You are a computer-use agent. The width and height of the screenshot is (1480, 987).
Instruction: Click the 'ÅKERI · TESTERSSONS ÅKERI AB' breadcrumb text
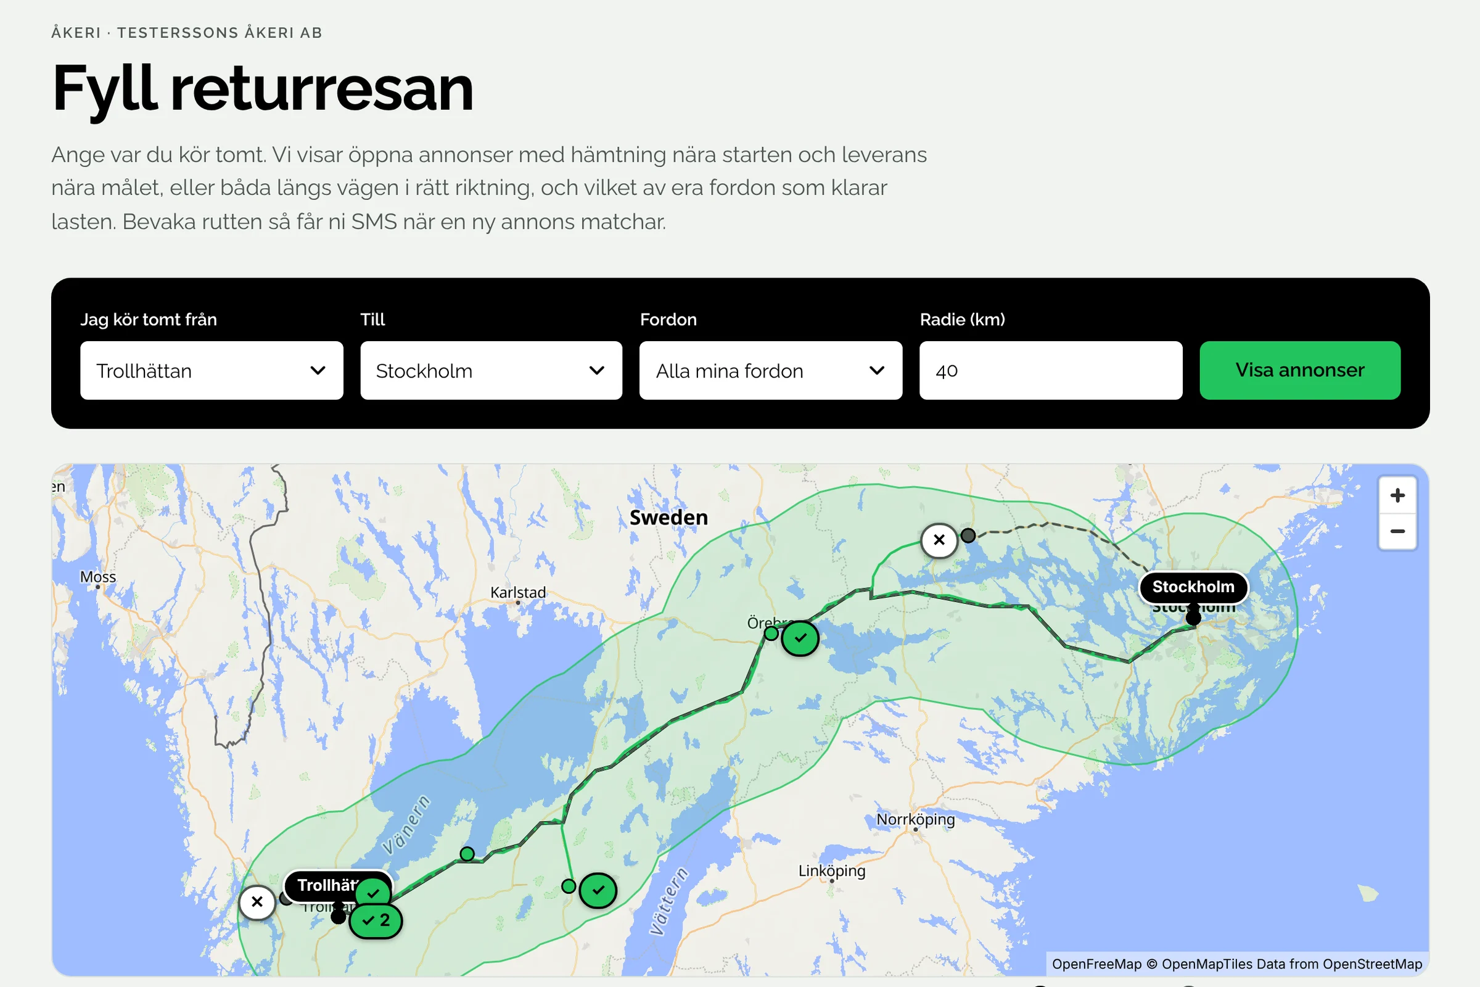point(187,33)
